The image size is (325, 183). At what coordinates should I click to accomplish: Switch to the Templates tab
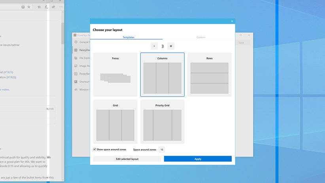(x=128, y=37)
